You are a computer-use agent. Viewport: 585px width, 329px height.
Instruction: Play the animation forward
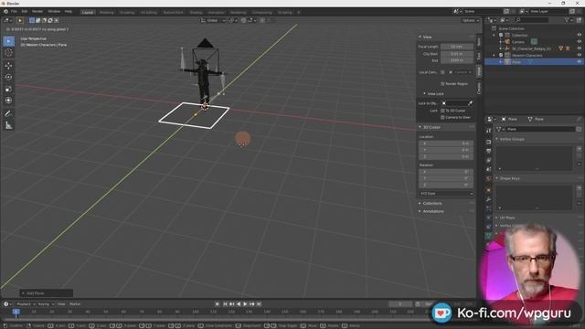[x=245, y=304]
